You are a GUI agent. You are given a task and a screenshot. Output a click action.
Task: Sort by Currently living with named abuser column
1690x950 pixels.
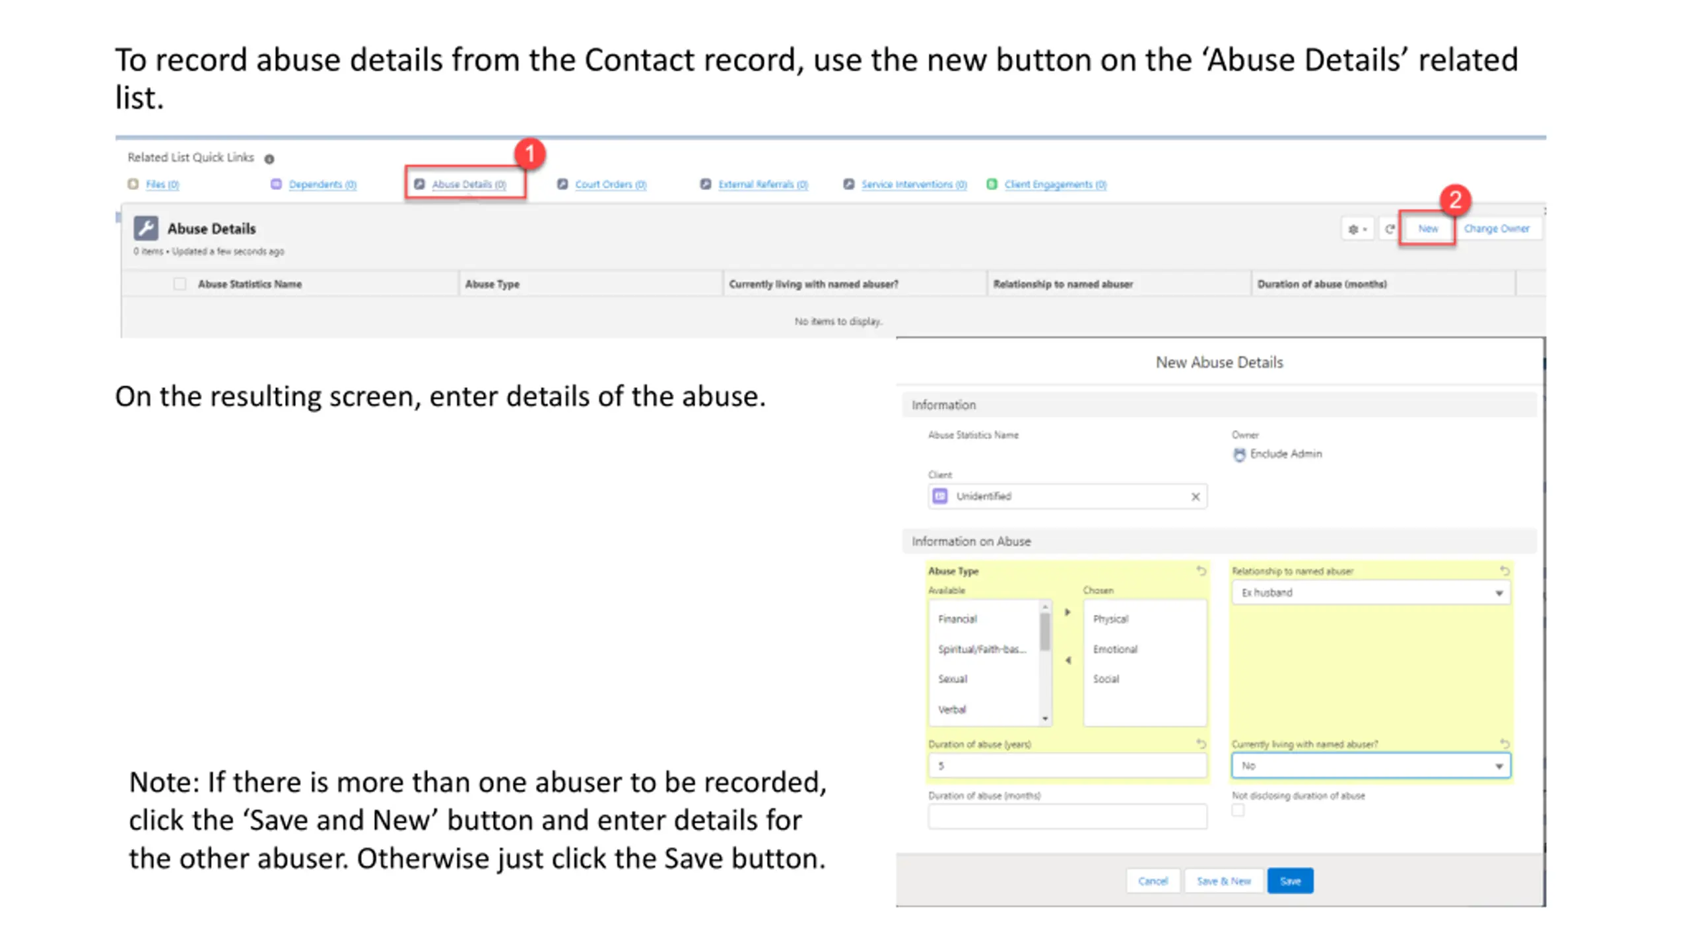click(813, 284)
